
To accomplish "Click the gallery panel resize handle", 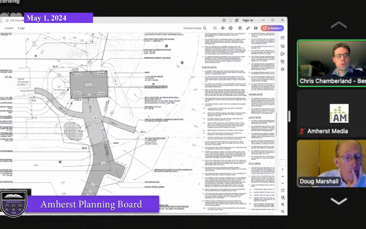I will [289, 116].
